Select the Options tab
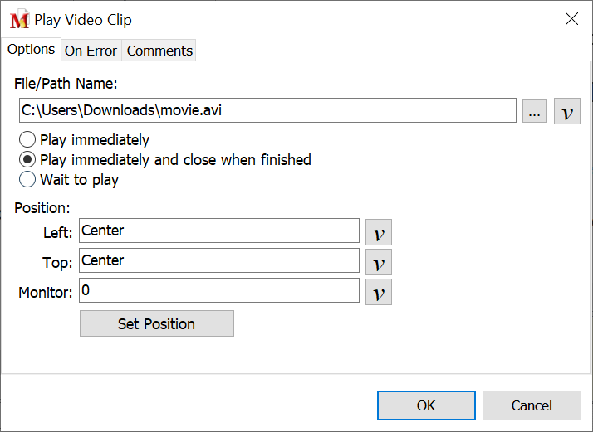593x432 pixels. 32,49
